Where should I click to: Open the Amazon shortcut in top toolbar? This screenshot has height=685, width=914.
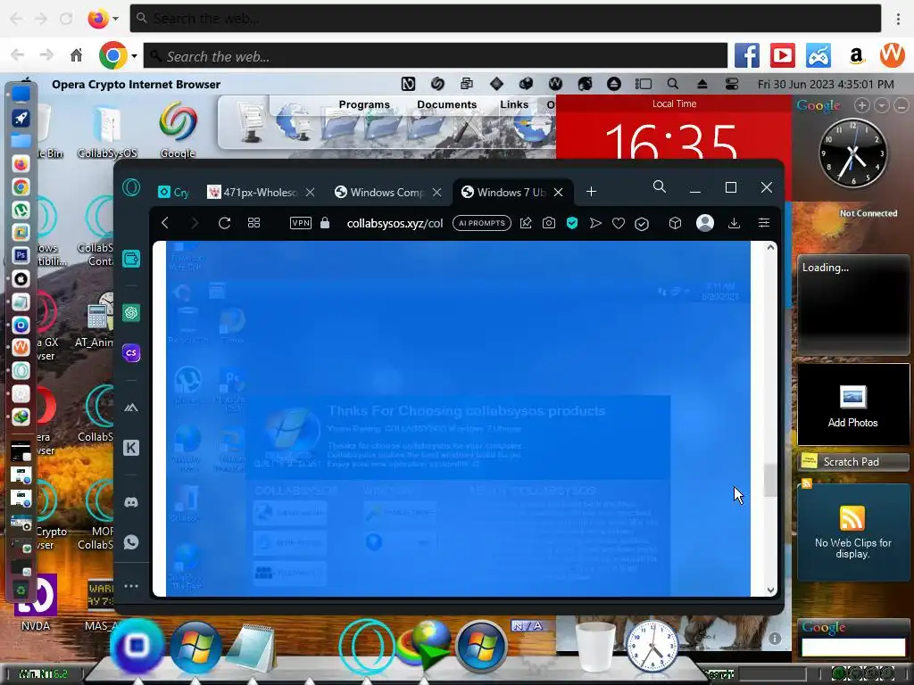click(x=856, y=56)
